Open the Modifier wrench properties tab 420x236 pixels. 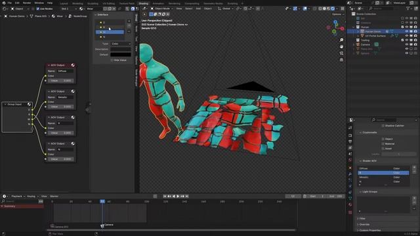[x=350, y=174]
